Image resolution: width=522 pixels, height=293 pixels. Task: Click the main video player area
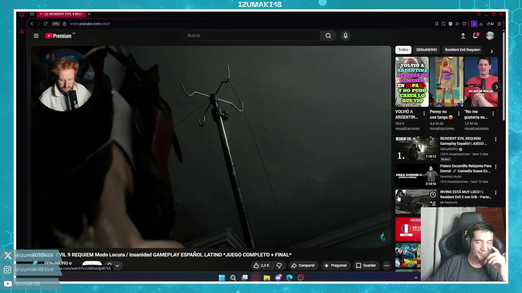(x=211, y=146)
